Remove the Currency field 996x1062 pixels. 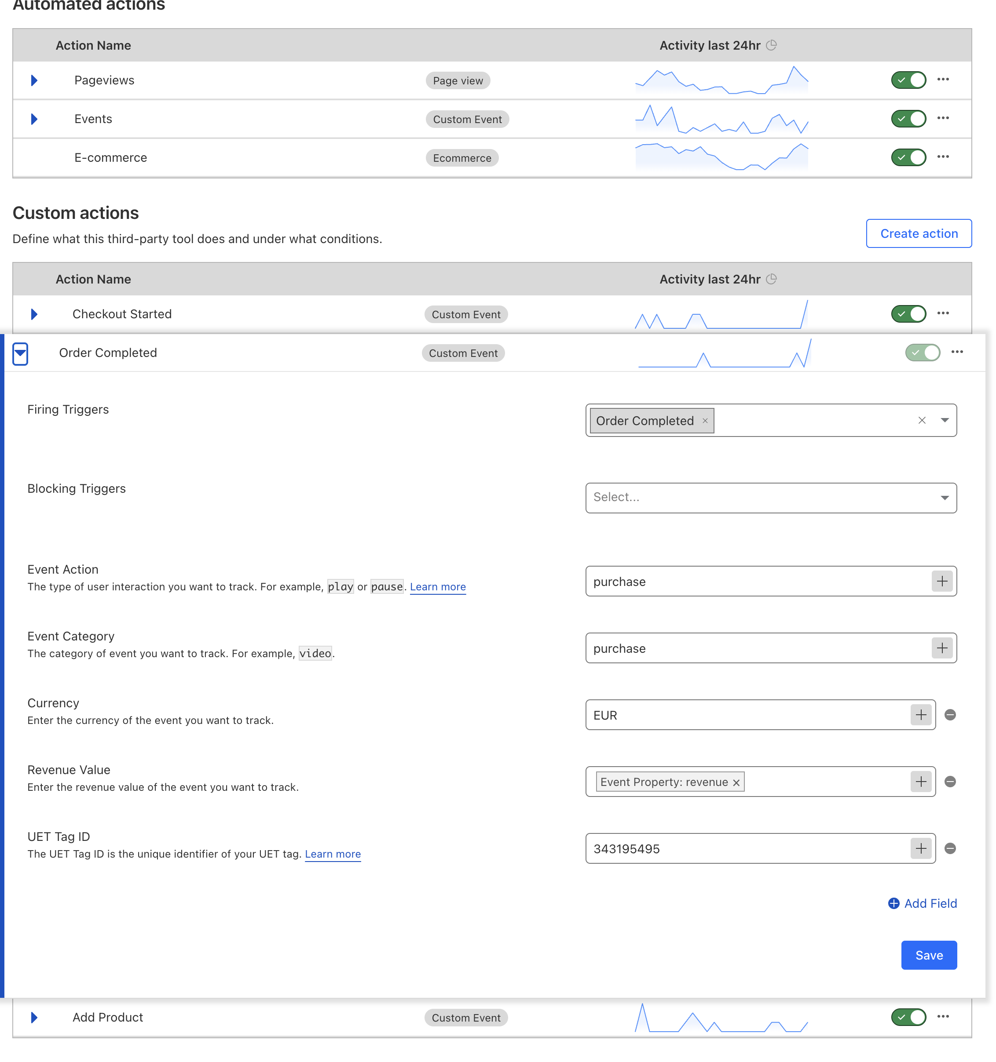point(949,714)
